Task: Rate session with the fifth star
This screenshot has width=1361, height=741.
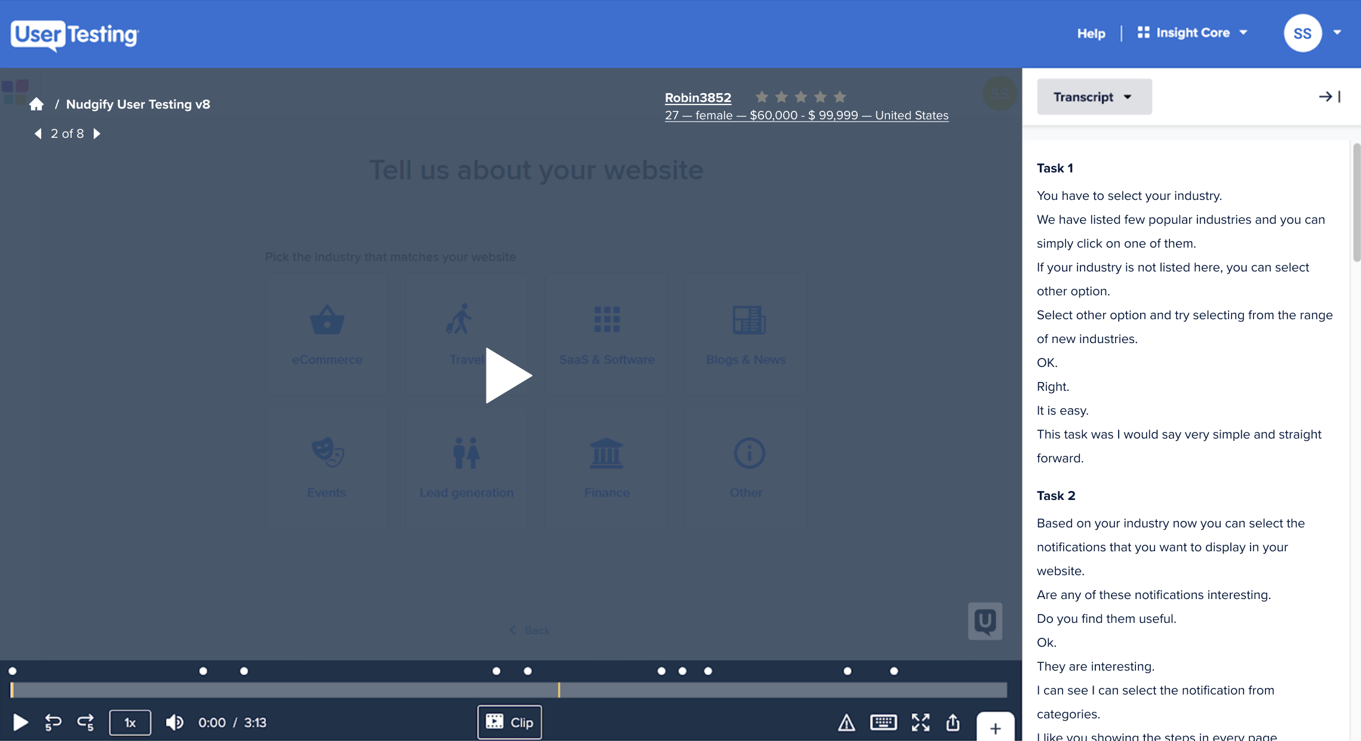Action: 840,97
